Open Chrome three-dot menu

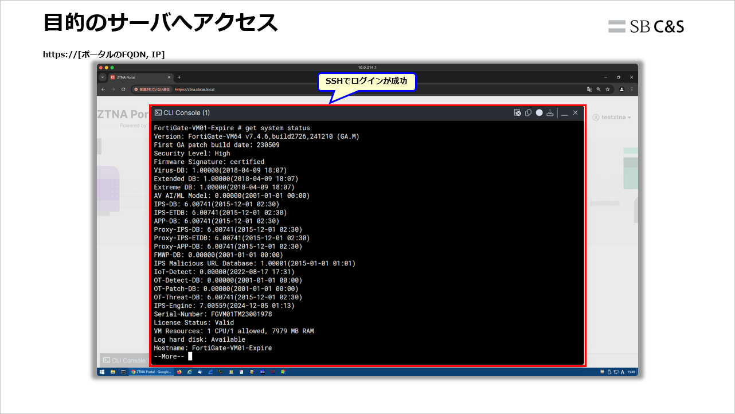[632, 89]
